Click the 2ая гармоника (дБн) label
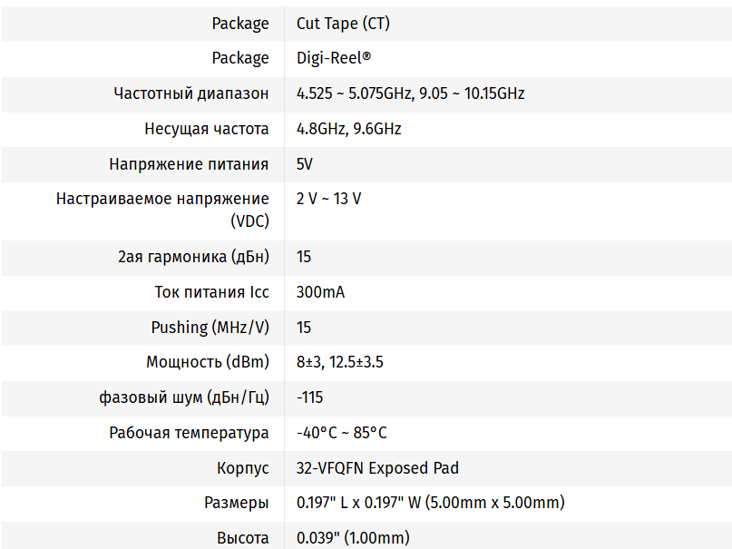The height and width of the screenshot is (549, 732). tap(194, 257)
